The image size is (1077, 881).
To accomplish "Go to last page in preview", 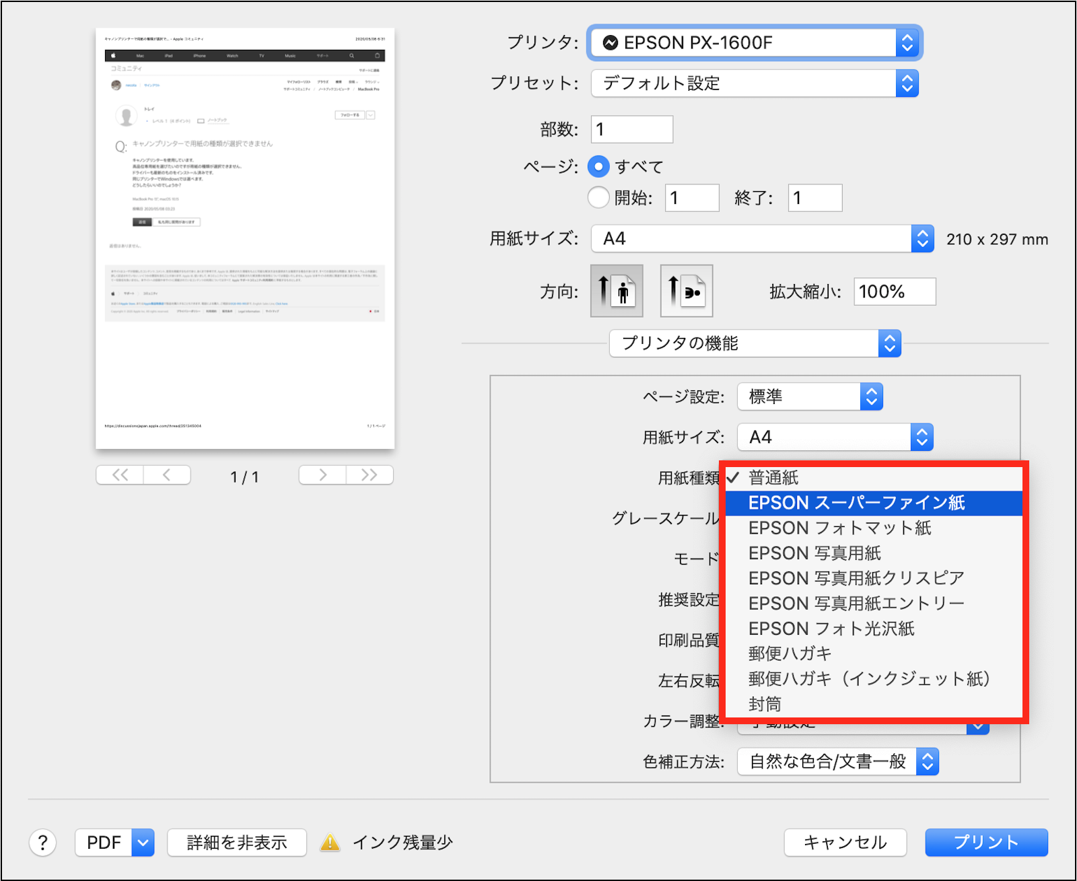I will pos(370,475).
